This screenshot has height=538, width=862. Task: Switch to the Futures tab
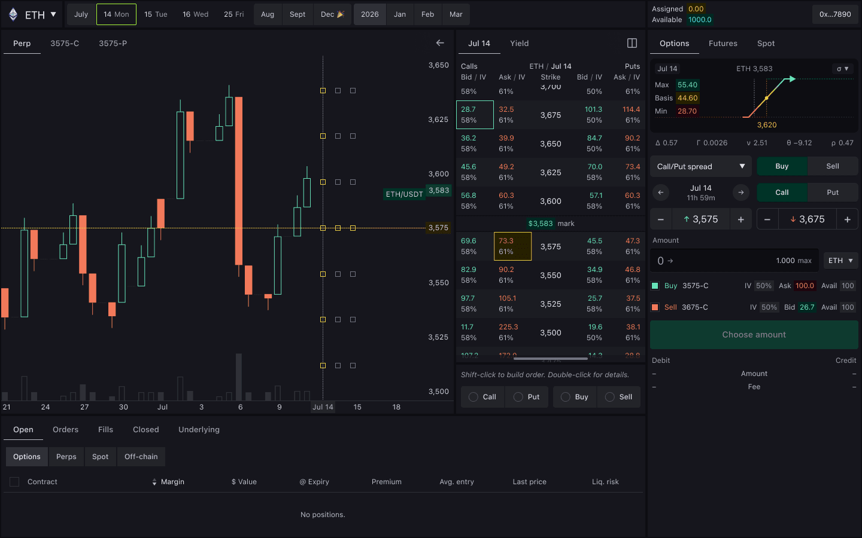(x=723, y=42)
